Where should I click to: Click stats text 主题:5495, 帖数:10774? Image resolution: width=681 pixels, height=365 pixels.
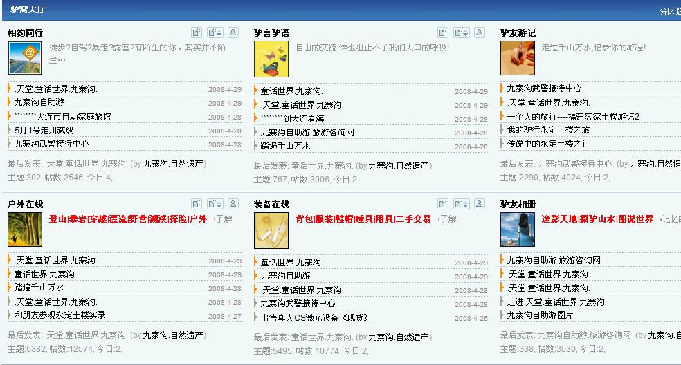[311, 351]
